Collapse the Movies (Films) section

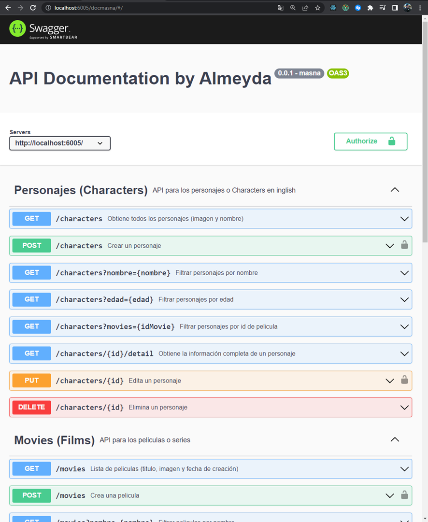tap(395, 439)
